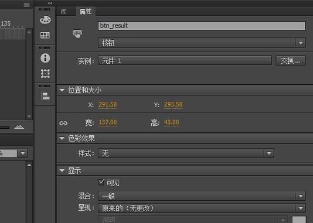Open the Align panel icon
The image size is (313, 223).
46,96
